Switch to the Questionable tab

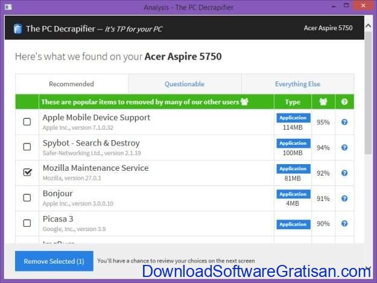point(185,84)
